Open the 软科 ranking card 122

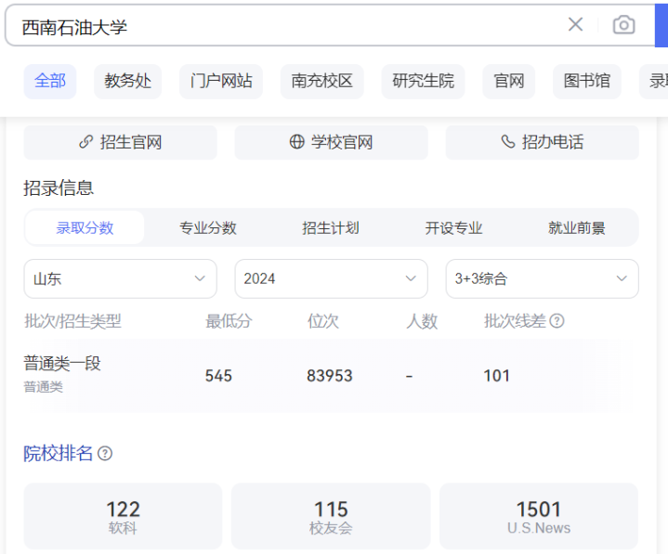(123, 516)
